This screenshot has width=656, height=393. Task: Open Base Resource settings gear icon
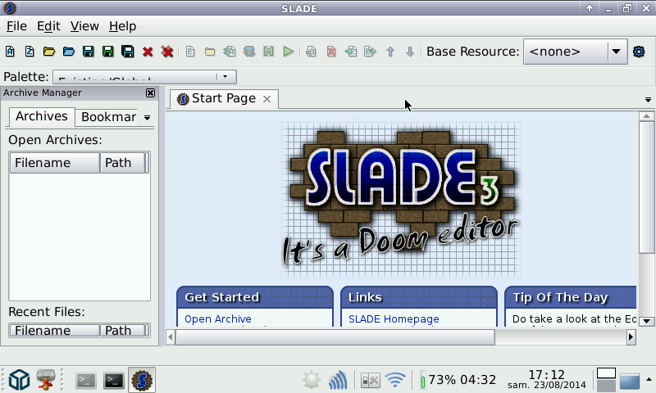coord(639,52)
